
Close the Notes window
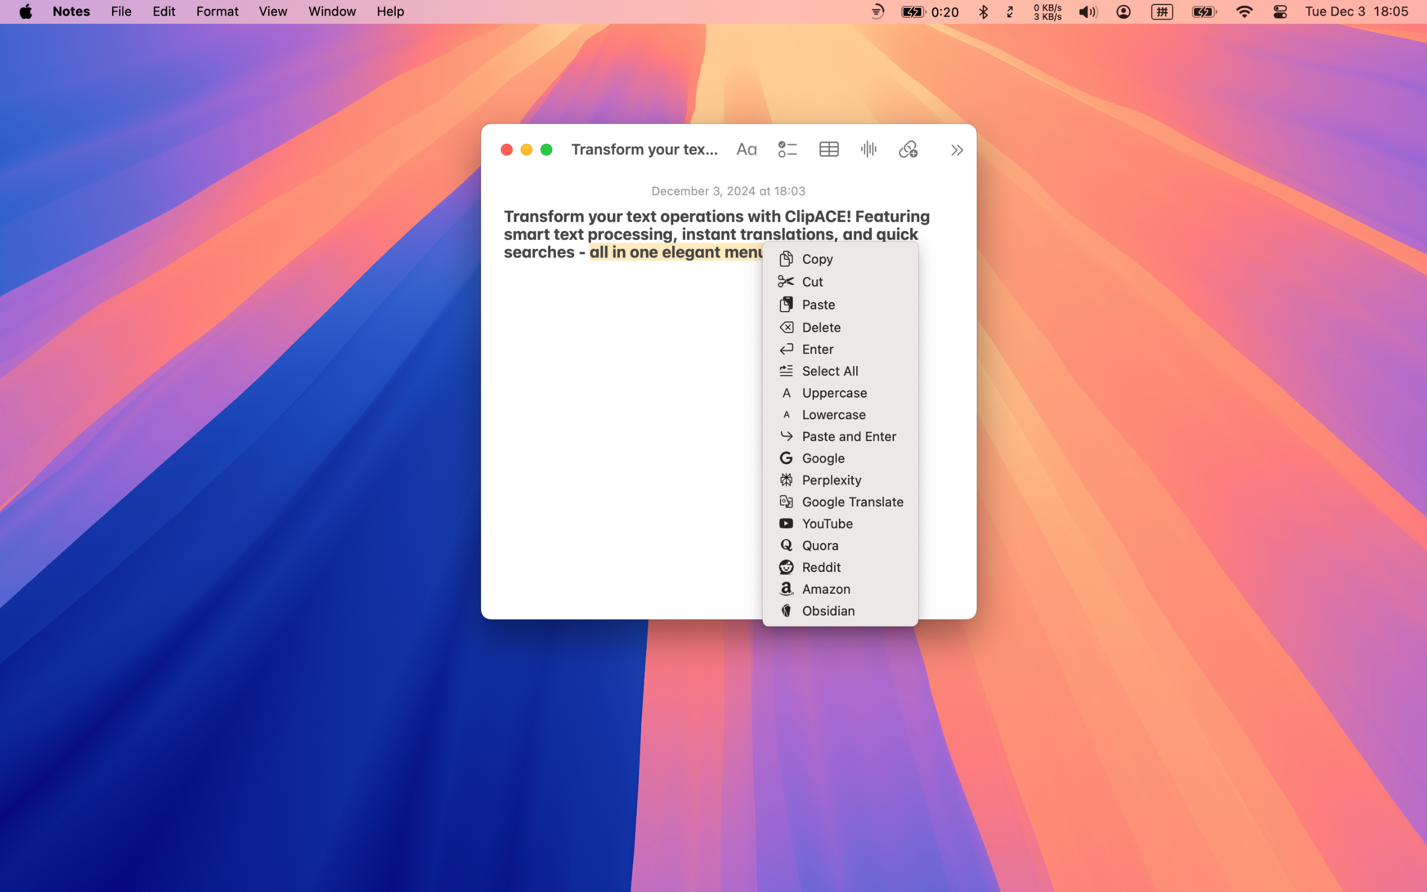(507, 150)
